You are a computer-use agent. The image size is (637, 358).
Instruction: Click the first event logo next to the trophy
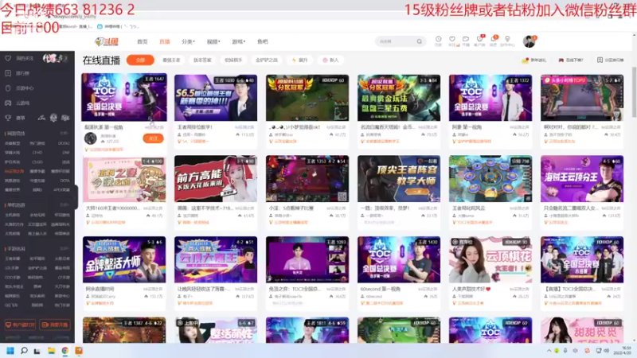pyautogui.click(x=41, y=118)
